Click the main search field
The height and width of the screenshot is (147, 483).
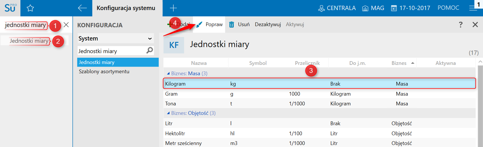(x=25, y=25)
